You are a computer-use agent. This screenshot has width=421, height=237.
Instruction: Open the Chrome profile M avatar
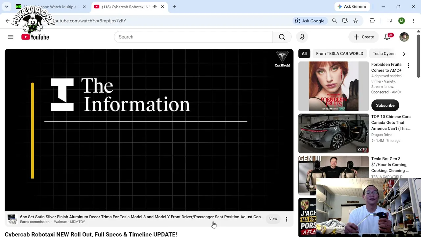pyautogui.click(x=402, y=21)
